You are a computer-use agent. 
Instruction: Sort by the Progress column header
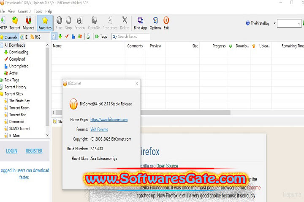coord(213,46)
